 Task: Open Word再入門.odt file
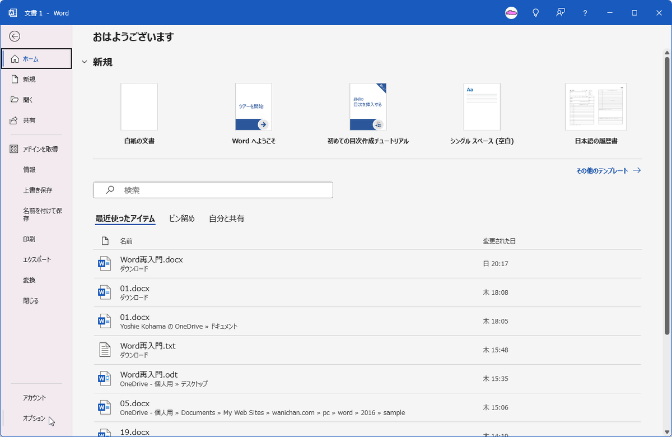pyautogui.click(x=367, y=379)
